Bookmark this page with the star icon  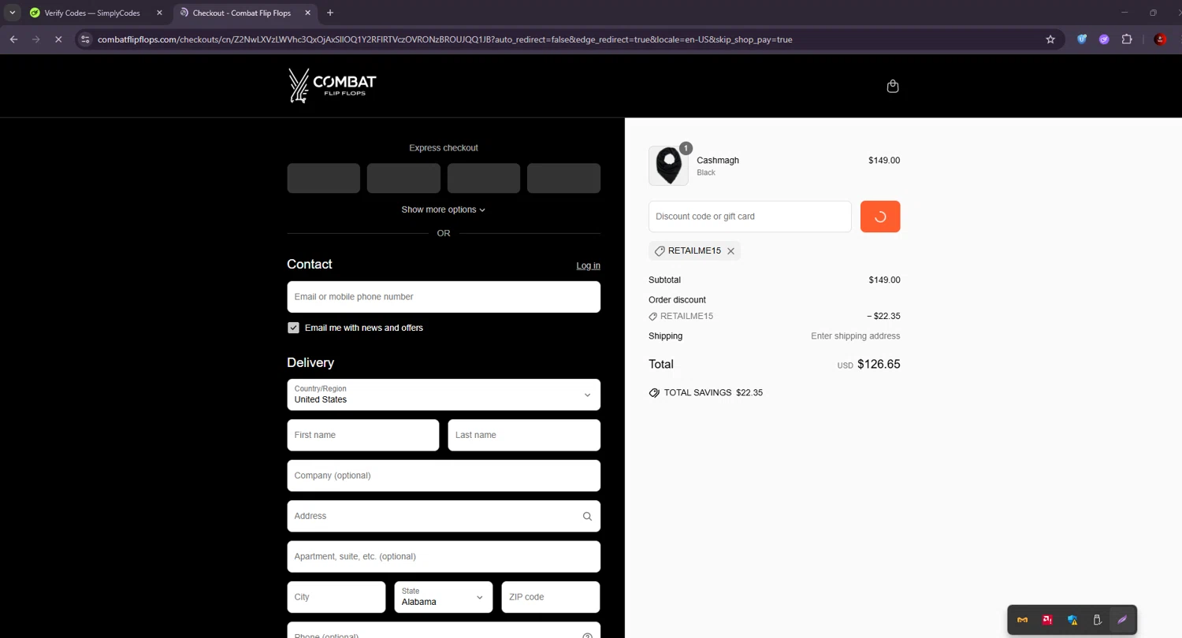pyautogui.click(x=1050, y=39)
